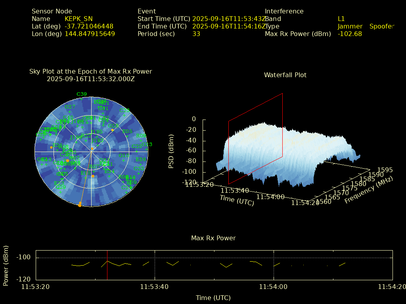Click the red rectangle slice in waterfall plot
Viewport: 406px width, 304px height.
255,139
